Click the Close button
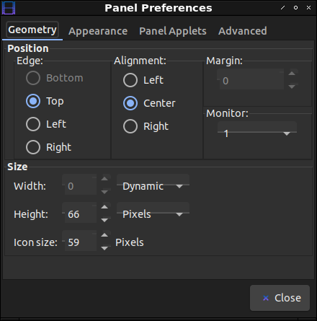This screenshot has height=321, width=317. click(x=280, y=298)
